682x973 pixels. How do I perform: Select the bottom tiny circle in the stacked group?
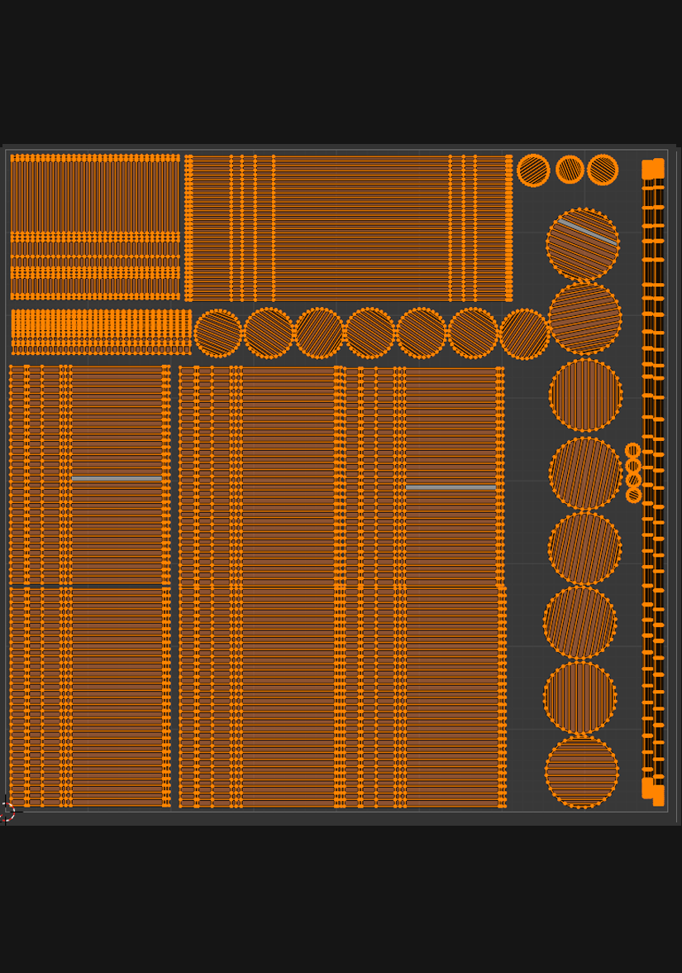[634, 496]
